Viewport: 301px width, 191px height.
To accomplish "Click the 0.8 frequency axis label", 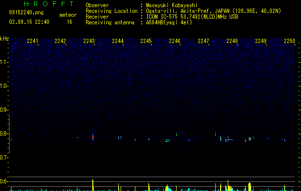I will pyautogui.click(x=4, y=134).
